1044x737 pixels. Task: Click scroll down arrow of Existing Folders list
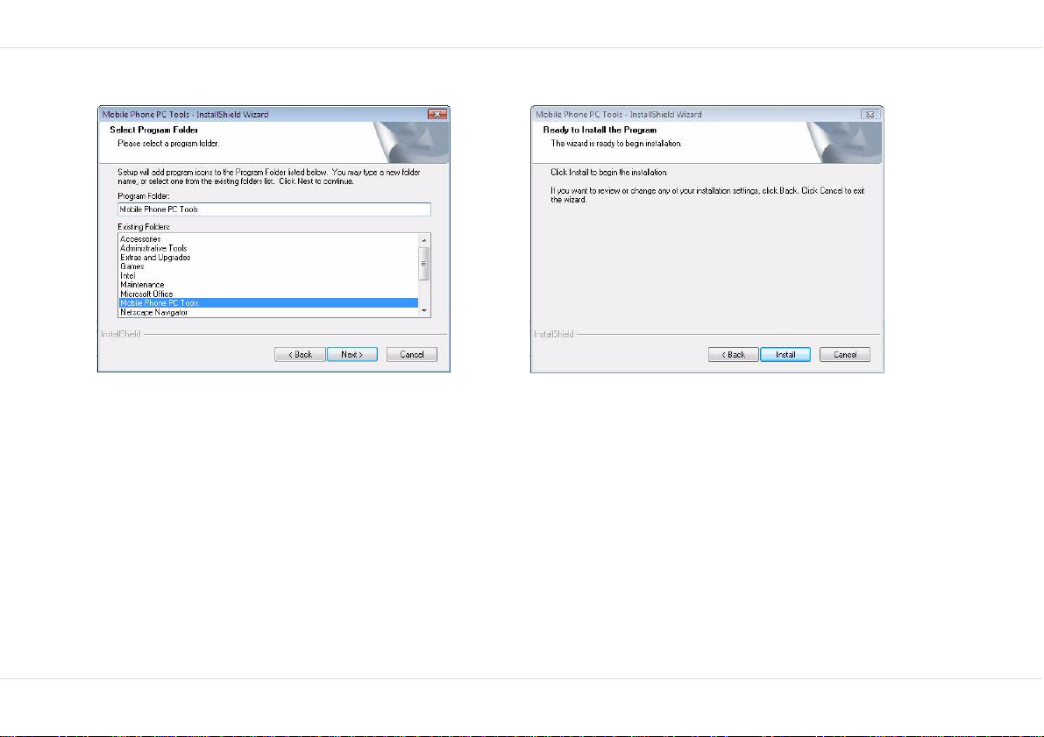(424, 311)
